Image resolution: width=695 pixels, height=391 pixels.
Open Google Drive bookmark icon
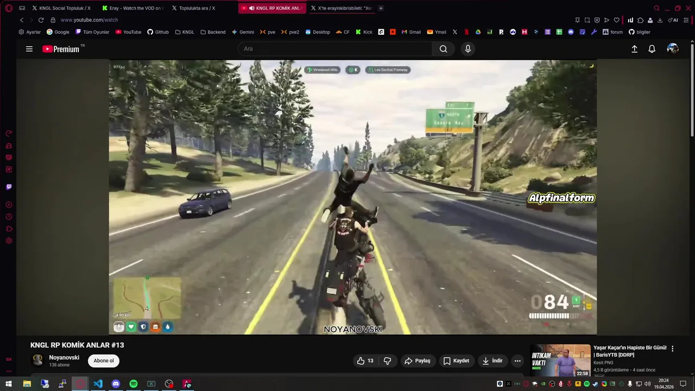tap(478, 32)
